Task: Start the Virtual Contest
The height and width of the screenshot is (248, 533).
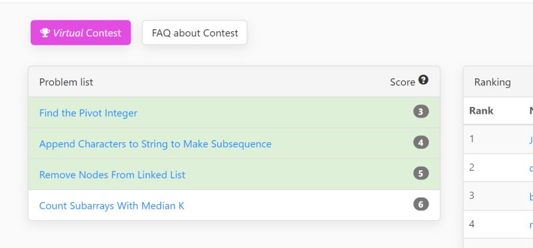Action: coord(81,33)
